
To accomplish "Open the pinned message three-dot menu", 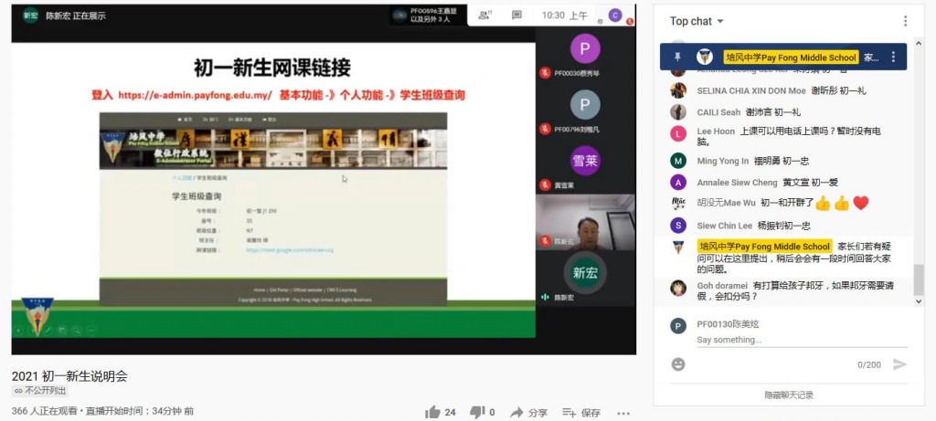I will 893,58.
